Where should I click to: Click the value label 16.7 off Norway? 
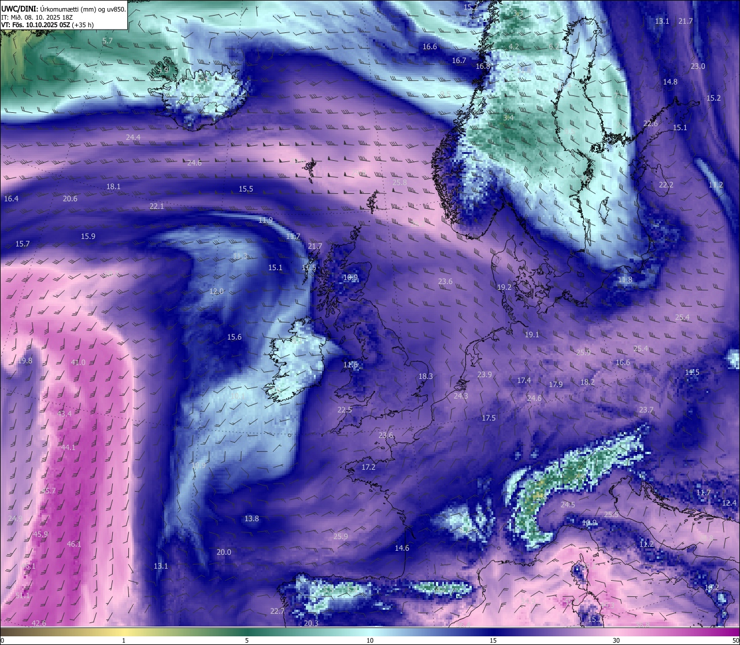[x=459, y=60]
